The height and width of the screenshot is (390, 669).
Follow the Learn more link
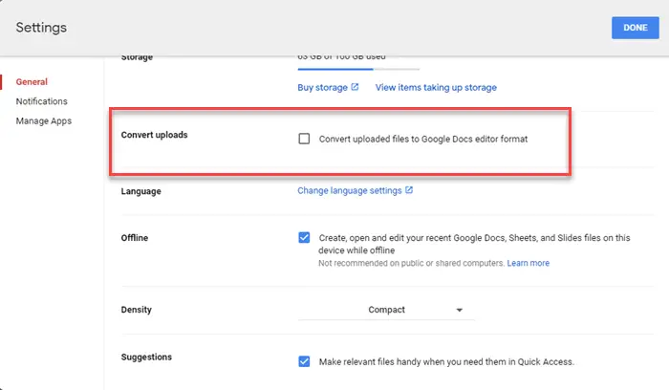point(529,263)
